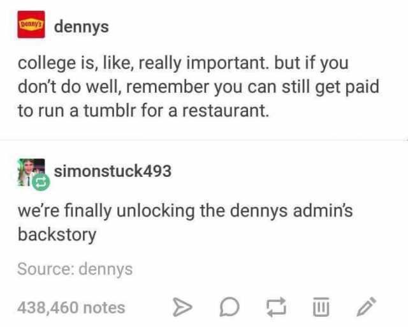Edit the post with the pencil icon
The image size is (408, 327).
(x=367, y=307)
